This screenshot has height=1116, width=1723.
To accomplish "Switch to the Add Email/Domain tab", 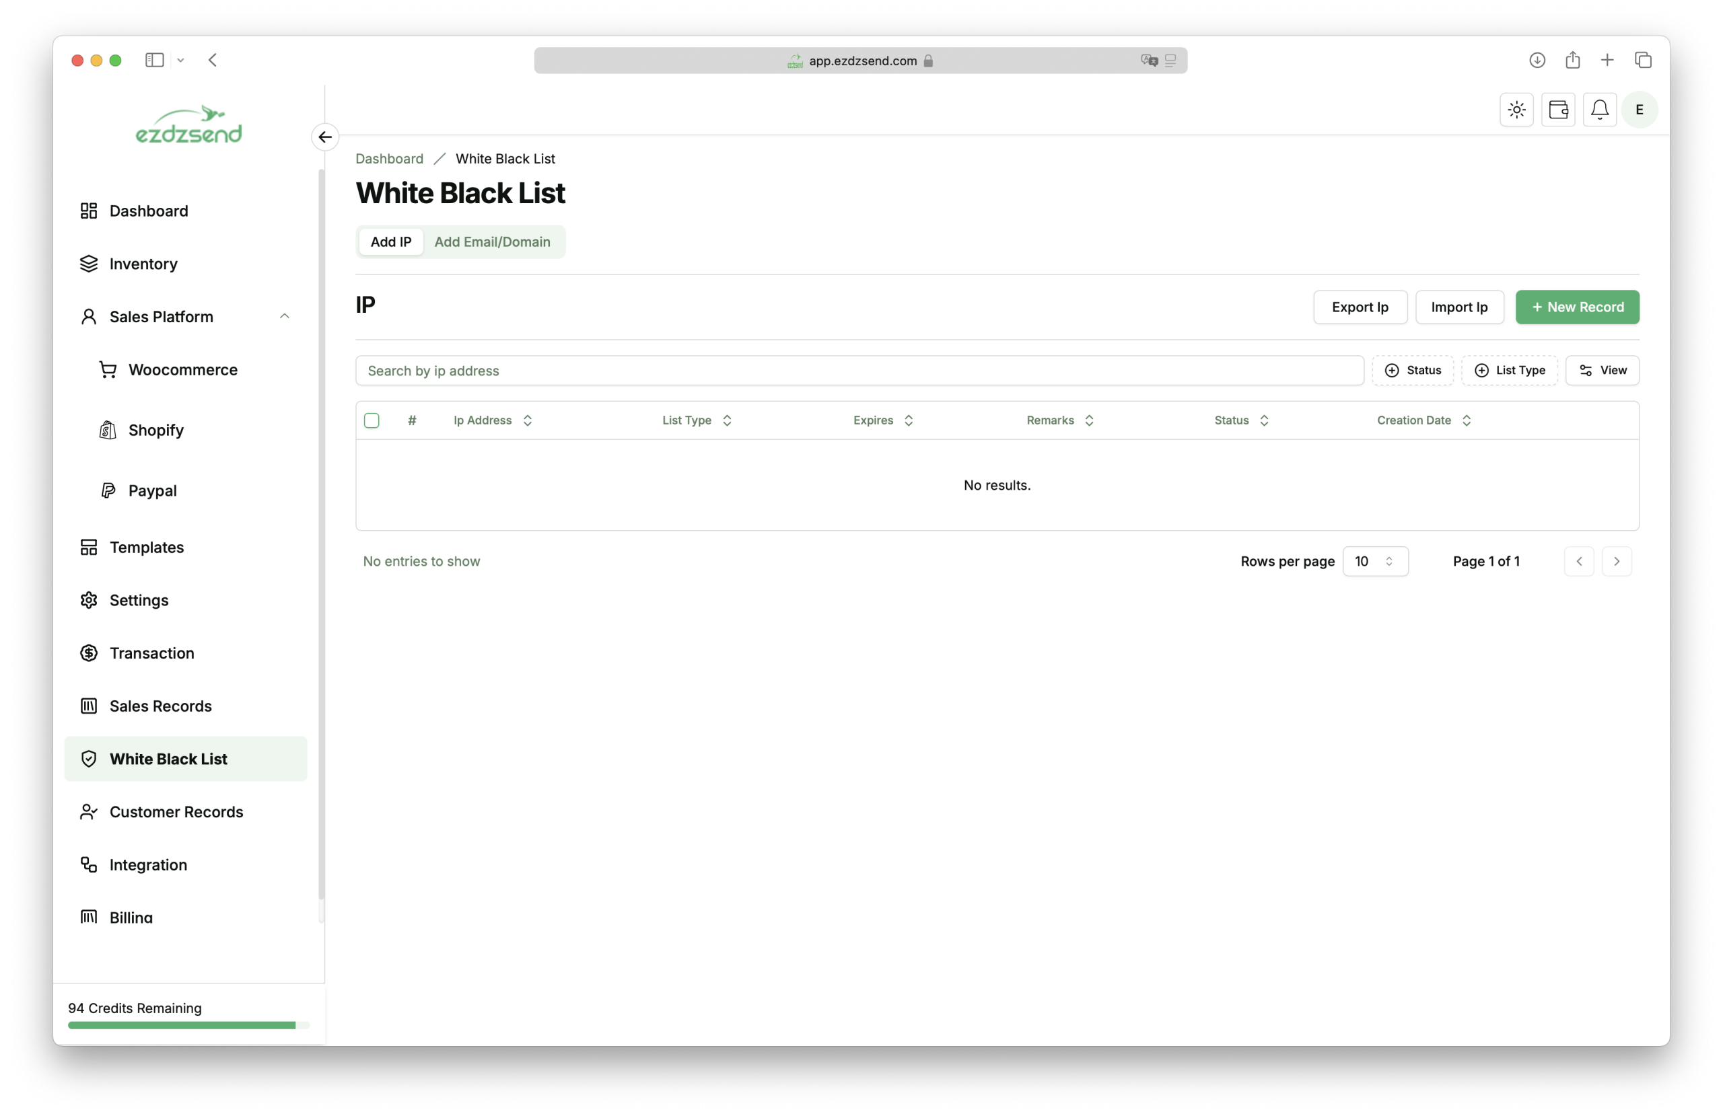I will (491, 241).
